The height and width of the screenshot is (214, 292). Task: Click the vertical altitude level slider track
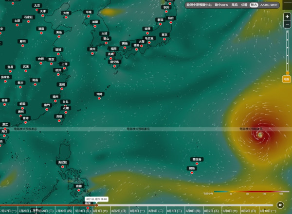point(288,52)
